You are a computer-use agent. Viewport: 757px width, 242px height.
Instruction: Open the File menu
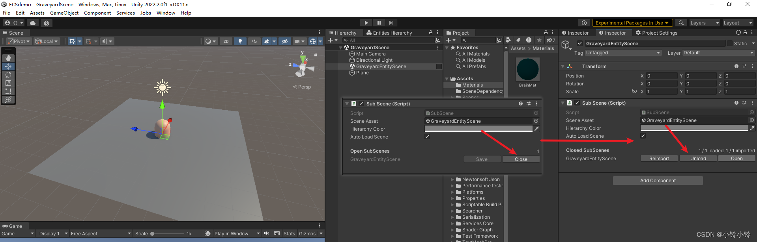pyautogui.click(x=7, y=13)
